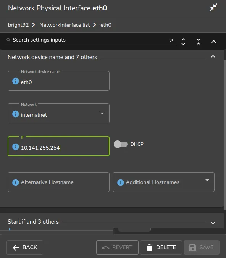Collapse Network device name section
This screenshot has width=226, height=258.
point(213,56)
